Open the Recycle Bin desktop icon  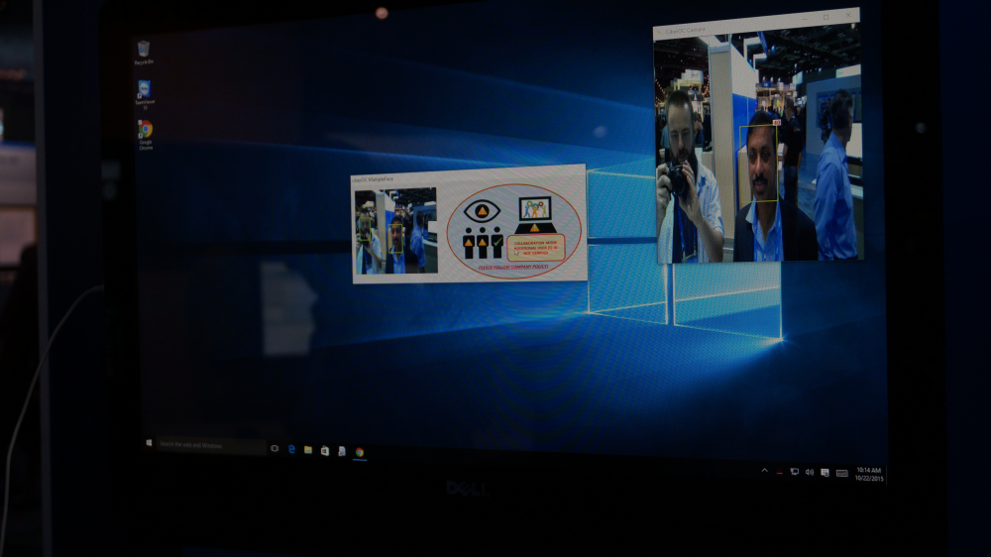tap(144, 53)
